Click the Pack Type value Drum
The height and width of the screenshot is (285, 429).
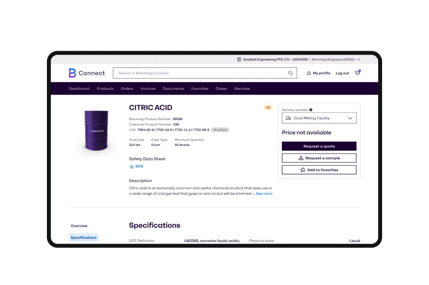(156, 145)
